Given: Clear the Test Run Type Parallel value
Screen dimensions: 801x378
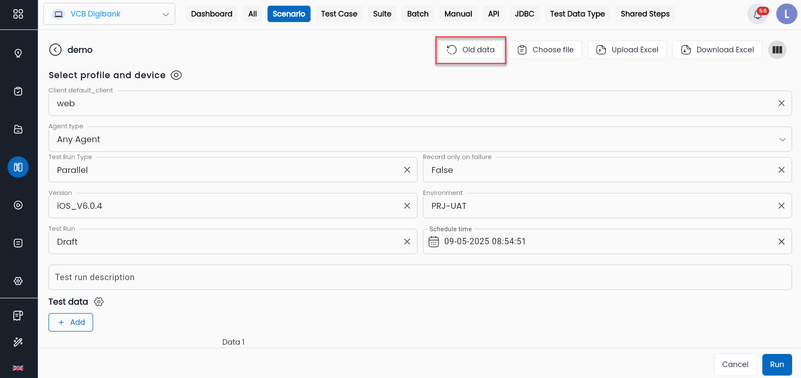Looking at the screenshot, I should click(x=407, y=170).
